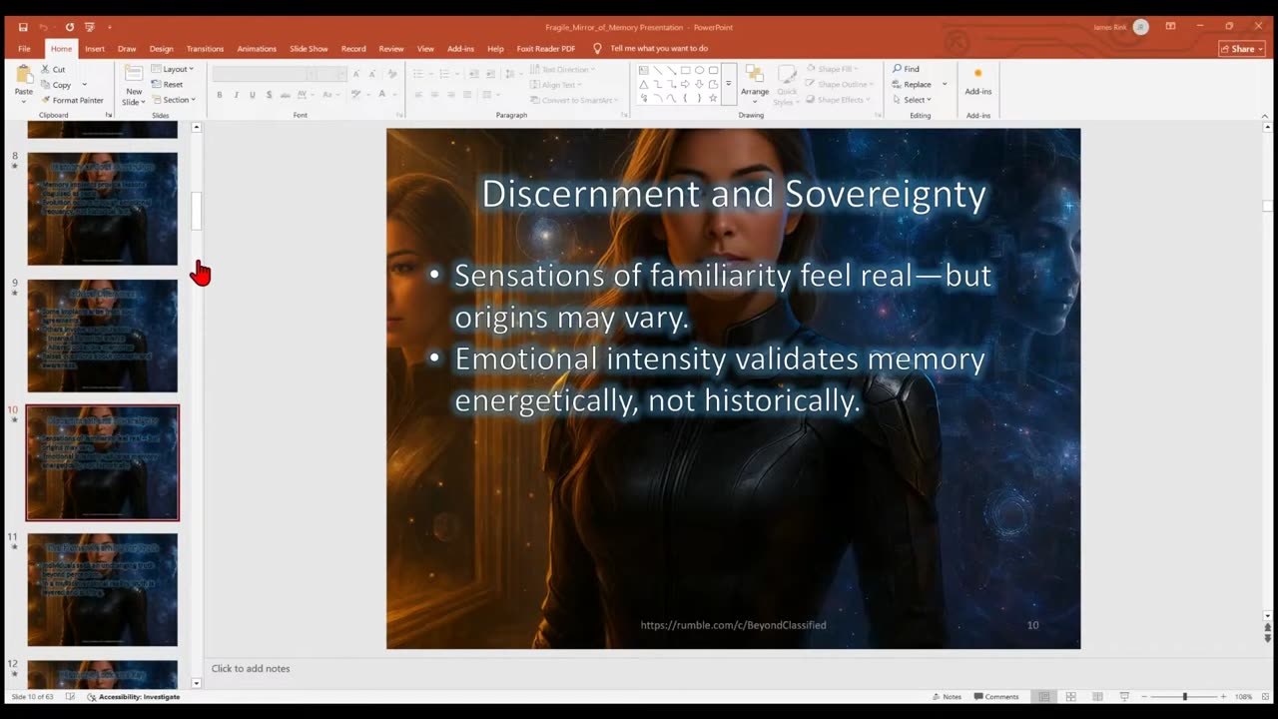1278x719 pixels.
Task: Click the Share button
Action: pyautogui.click(x=1241, y=48)
